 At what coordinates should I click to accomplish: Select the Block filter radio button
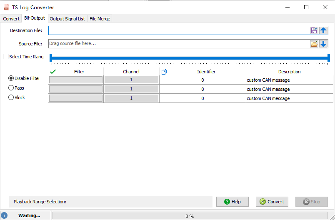(x=11, y=97)
